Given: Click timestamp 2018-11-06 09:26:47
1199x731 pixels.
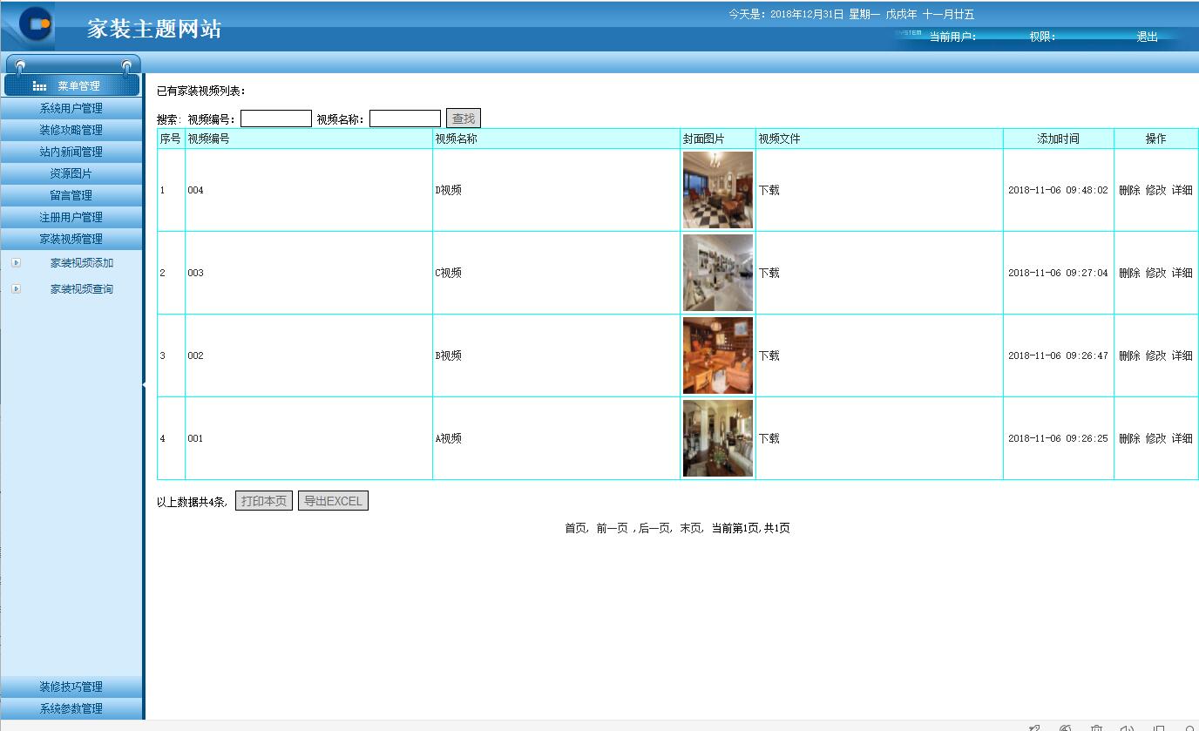Looking at the screenshot, I should tap(1058, 355).
